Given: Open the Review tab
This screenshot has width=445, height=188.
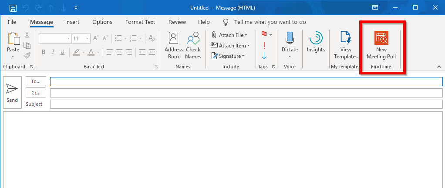Looking at the screenshot, I should point(177,22).
